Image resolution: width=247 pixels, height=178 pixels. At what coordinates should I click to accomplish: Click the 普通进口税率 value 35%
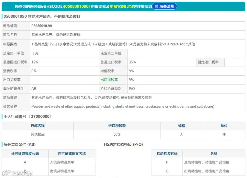coord(132,62)
